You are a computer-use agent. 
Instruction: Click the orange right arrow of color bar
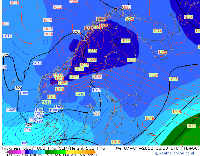pos(95,152)
